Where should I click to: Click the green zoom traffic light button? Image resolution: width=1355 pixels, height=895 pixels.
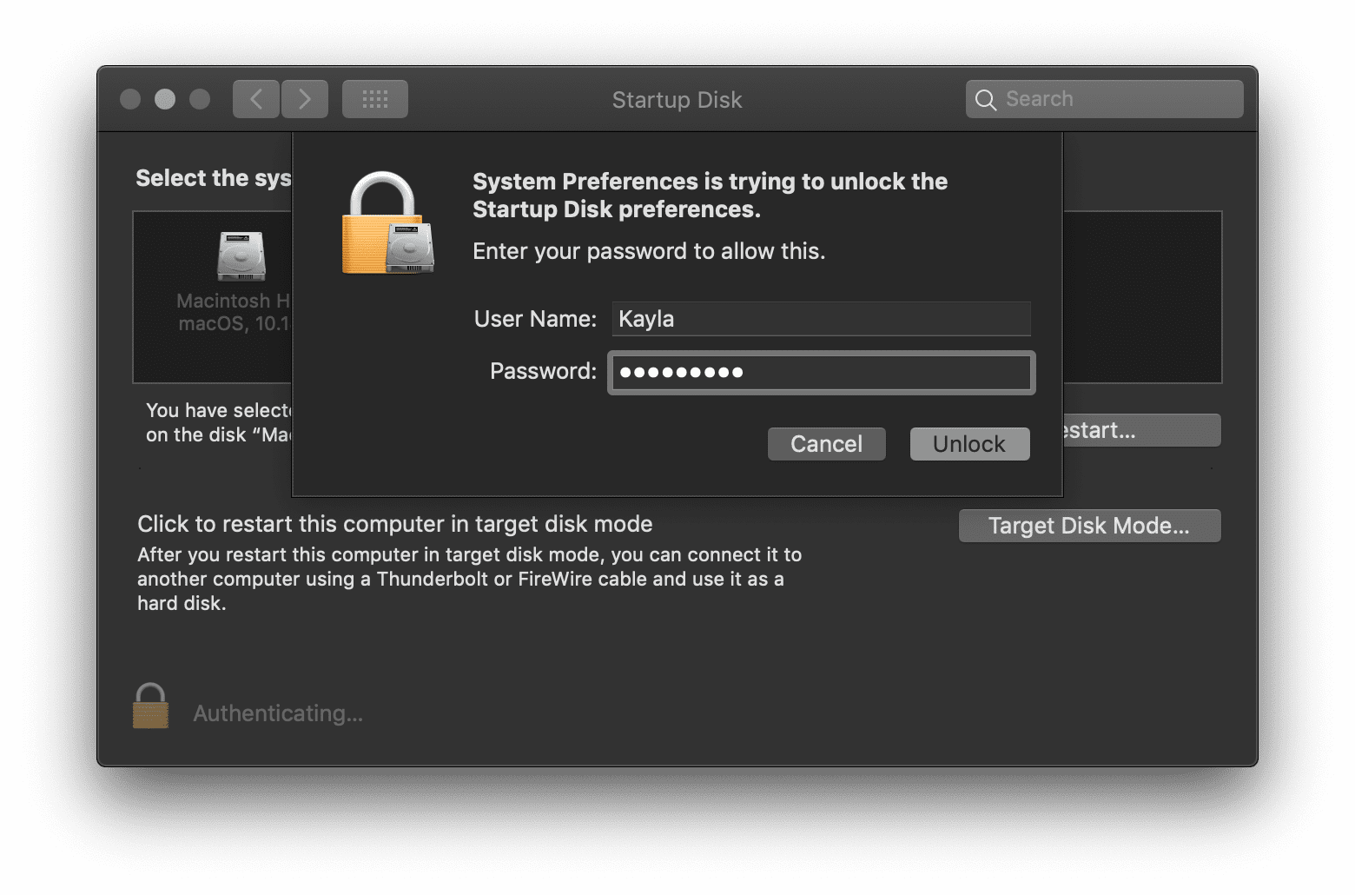(x=201, y=99)
